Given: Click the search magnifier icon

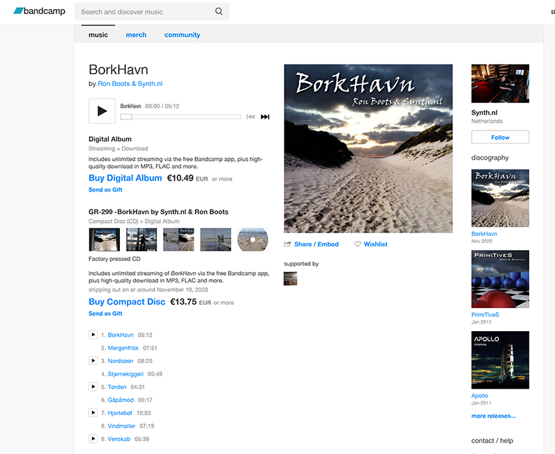Looking at the screenshot, I should coord(219,11).
